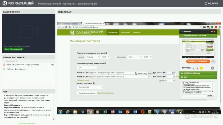Stop screen sharing with orange button

click(x=198, y=61)
